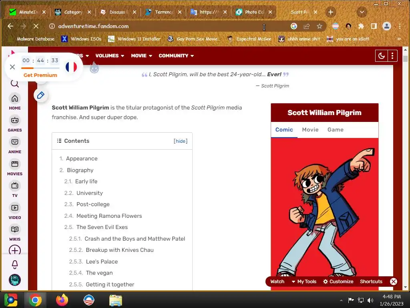410x308 pixels.
Task: Click the address bar URL field
Action: (x=167, y=26)
